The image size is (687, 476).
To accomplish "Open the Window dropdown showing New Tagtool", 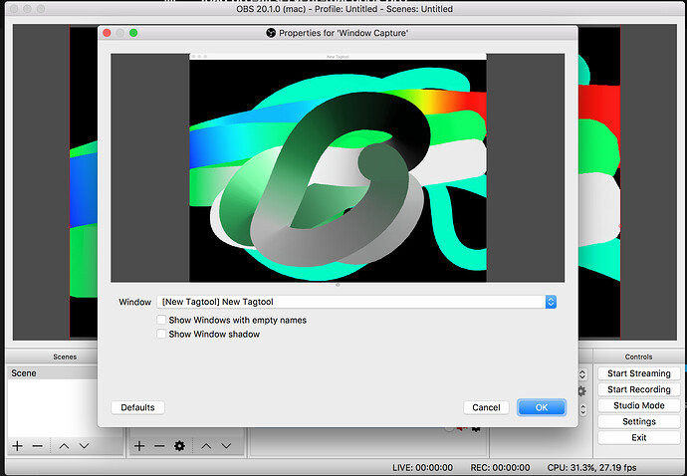I will [355, 302].
